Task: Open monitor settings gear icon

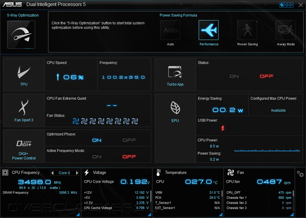Action: 300,174
